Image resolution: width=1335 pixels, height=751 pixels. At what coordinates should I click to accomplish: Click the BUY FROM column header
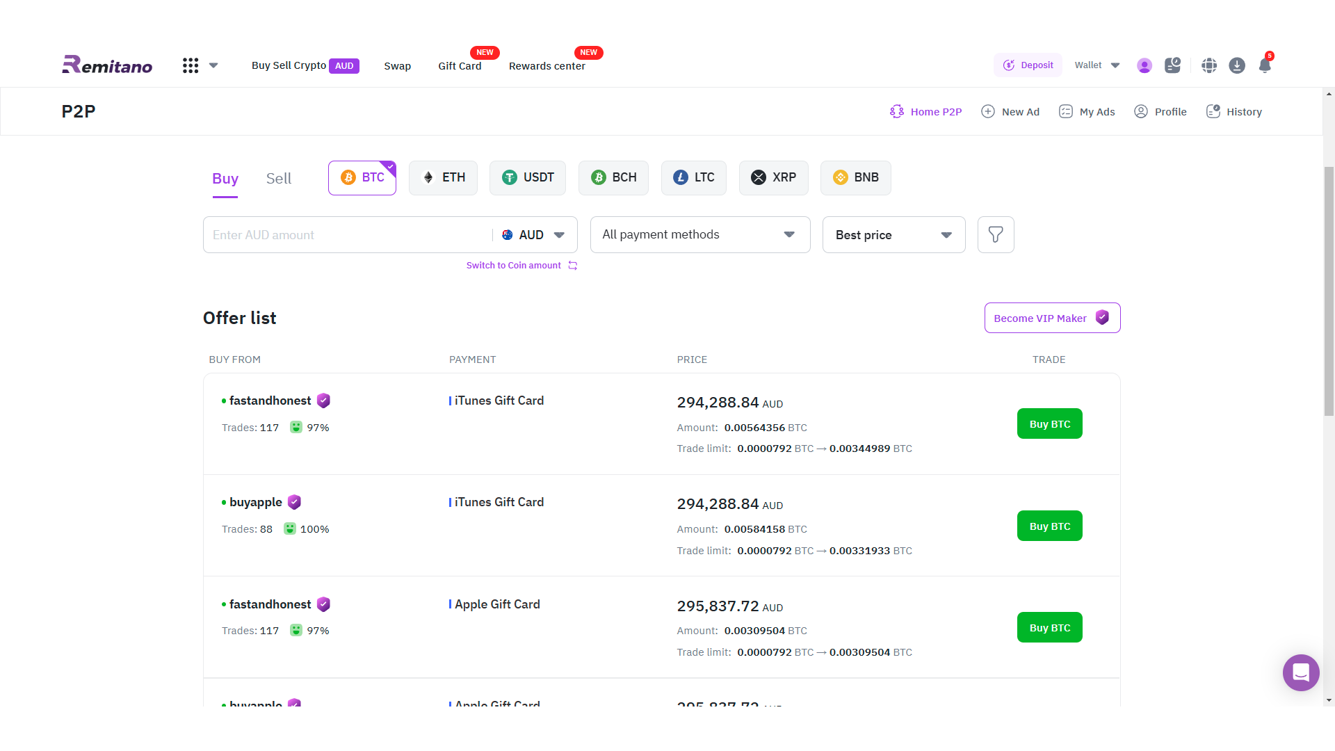(235, 360)
